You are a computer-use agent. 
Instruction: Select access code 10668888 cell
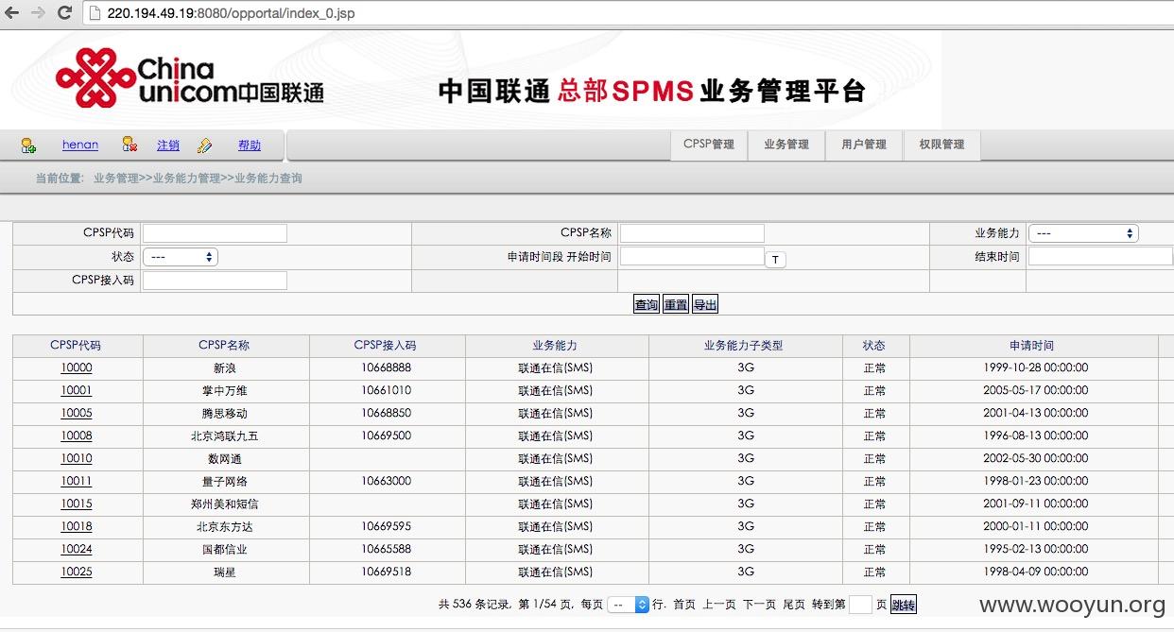387,368
